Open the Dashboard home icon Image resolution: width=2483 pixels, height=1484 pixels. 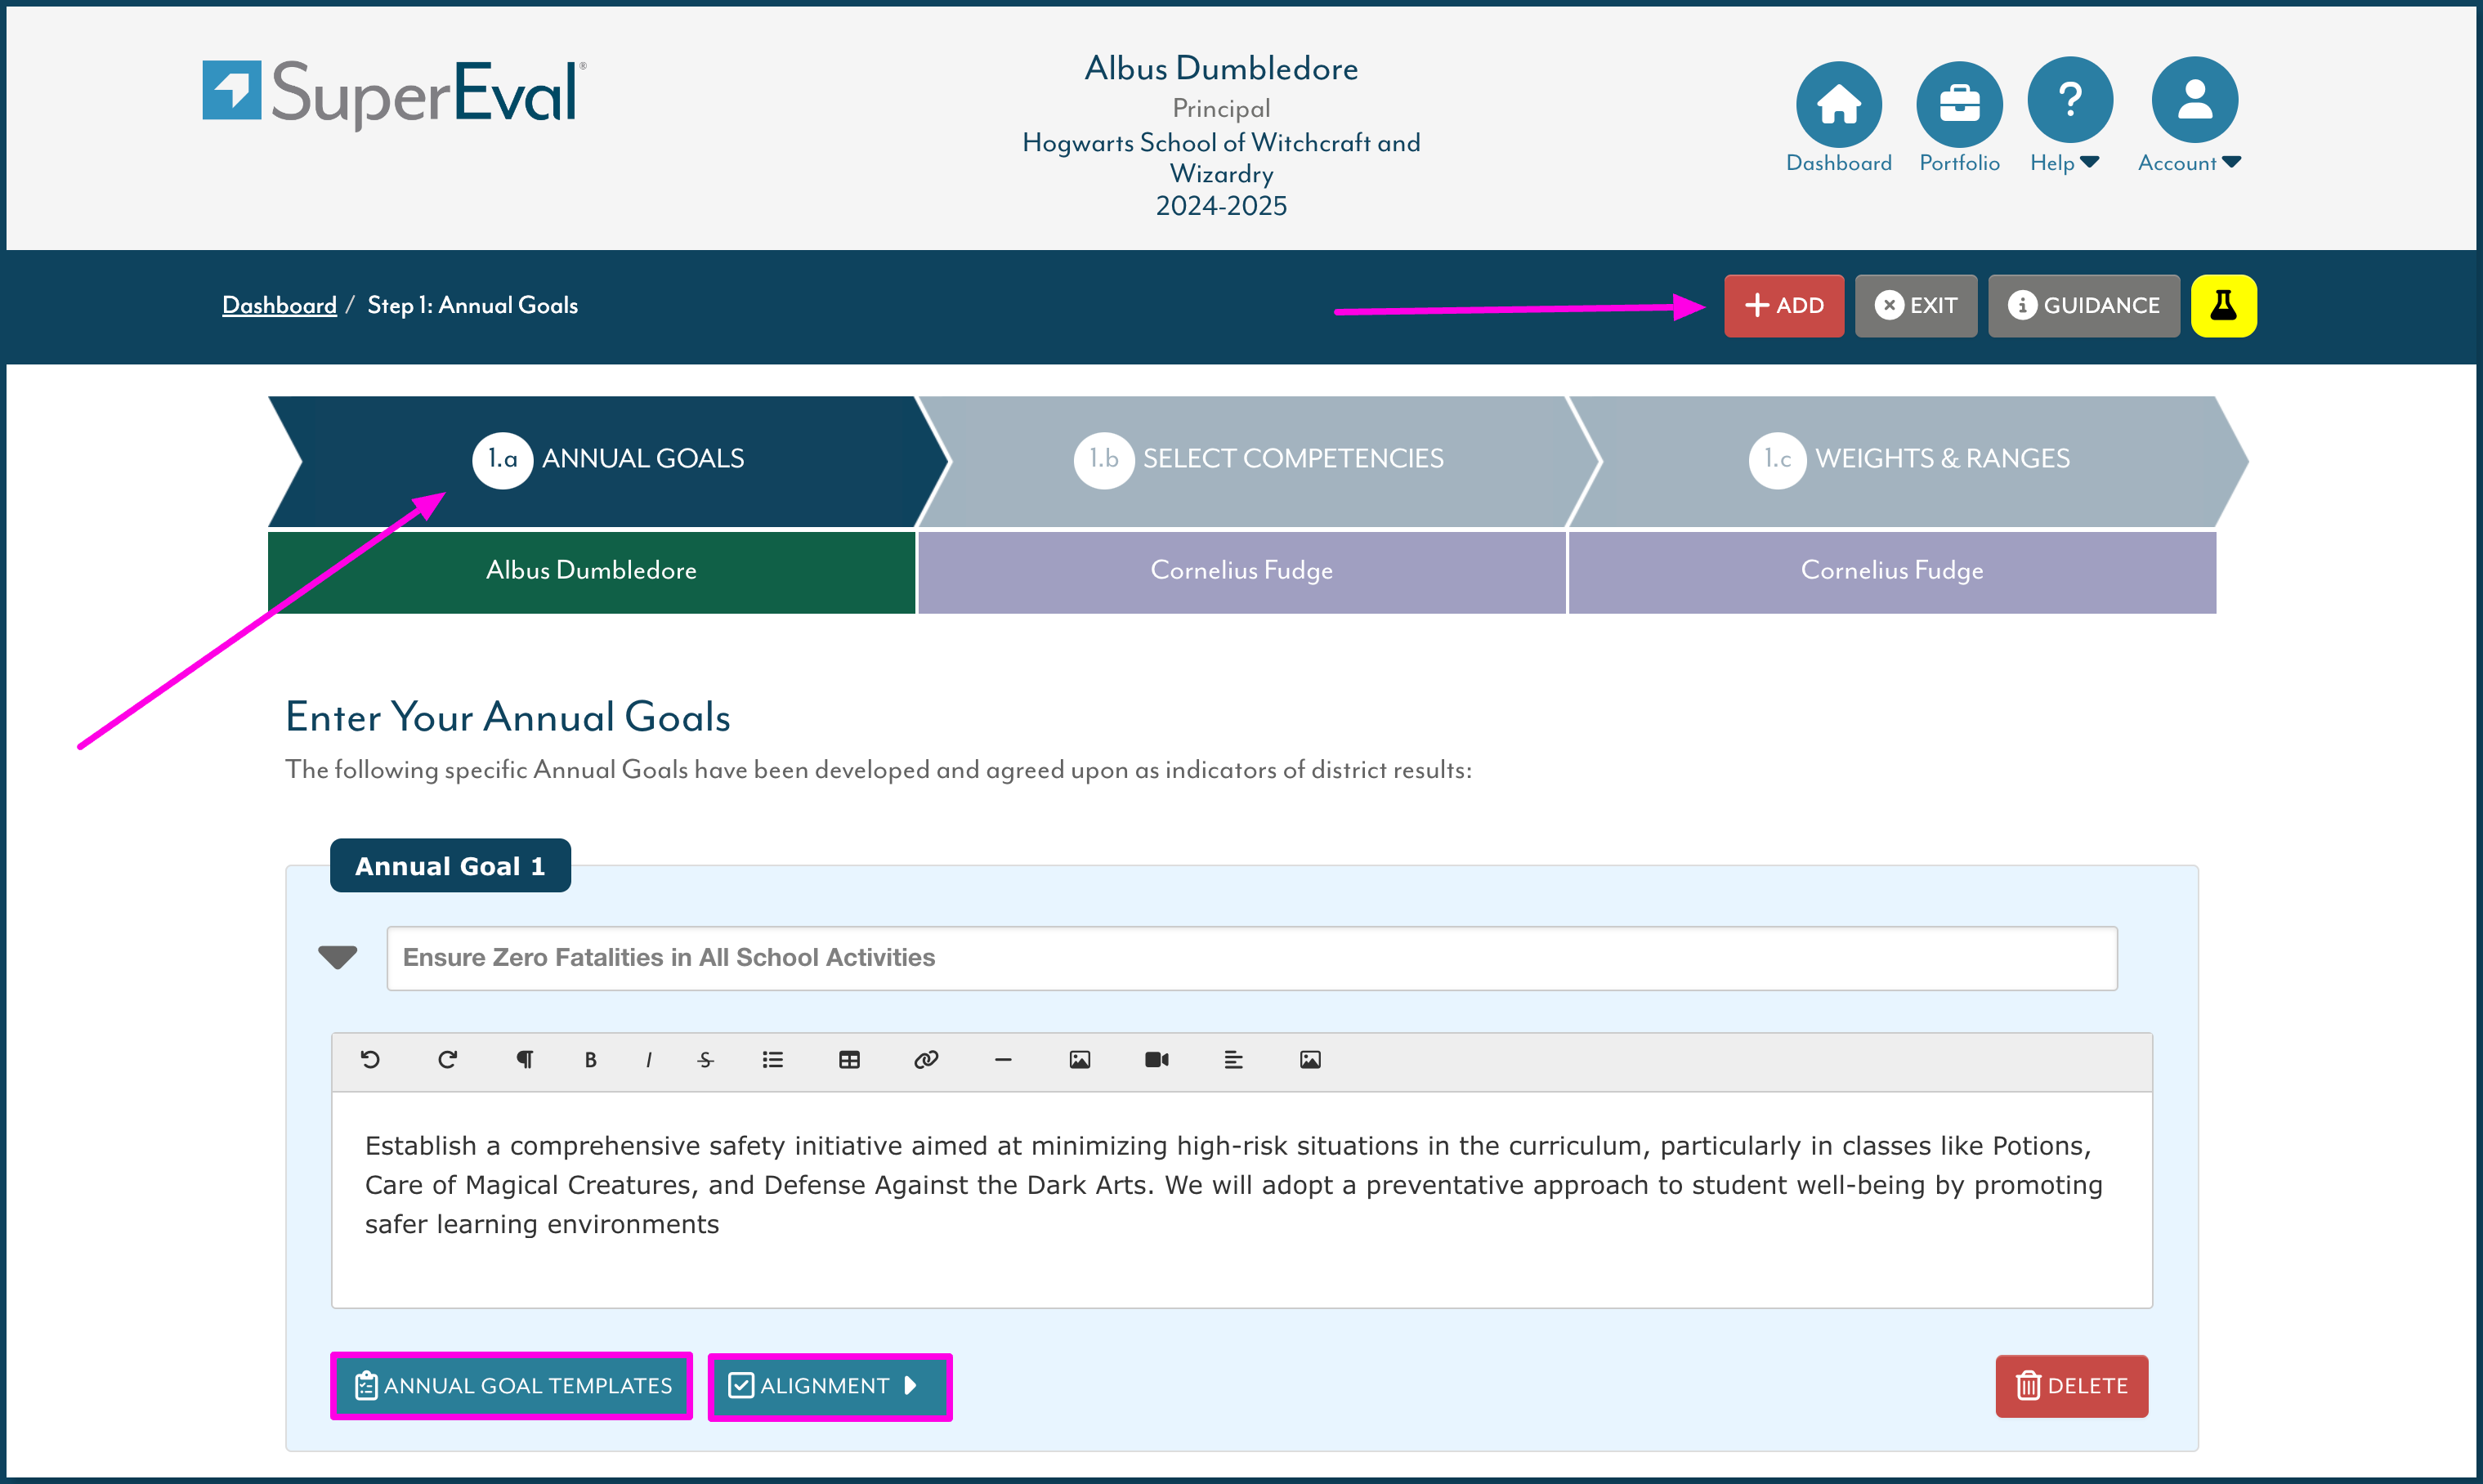pos(1838,103)
